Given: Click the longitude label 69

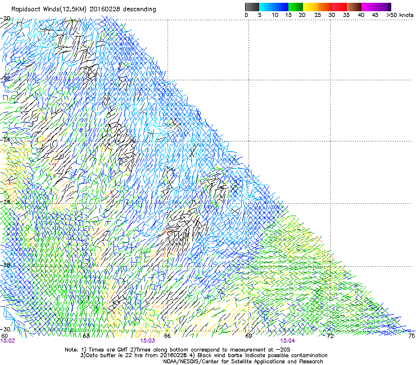Looking at the screenshot, I should pyautogui.click(x=248, y=336).
